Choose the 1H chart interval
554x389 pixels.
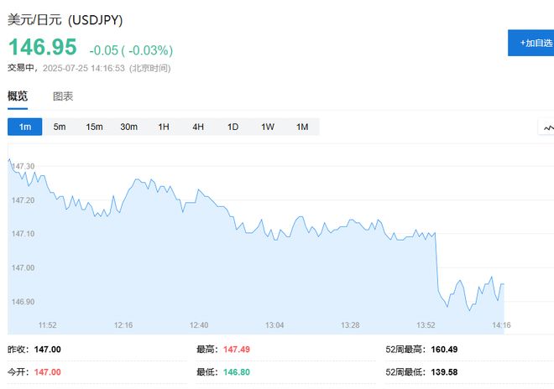point(163,127)
